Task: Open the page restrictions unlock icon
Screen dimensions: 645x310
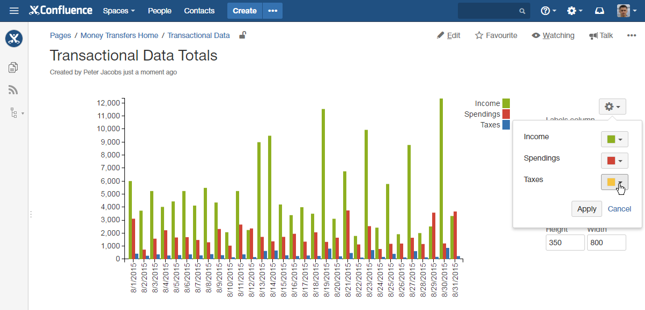Action: pyautogui.click(x=242, y=35)
